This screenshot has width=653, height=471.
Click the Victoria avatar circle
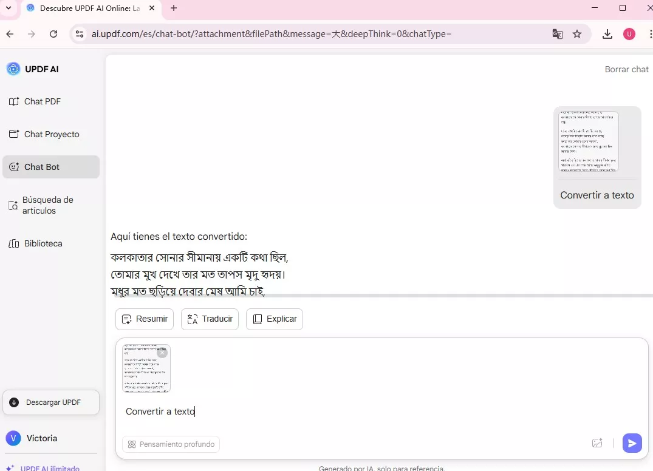[13, 438]
